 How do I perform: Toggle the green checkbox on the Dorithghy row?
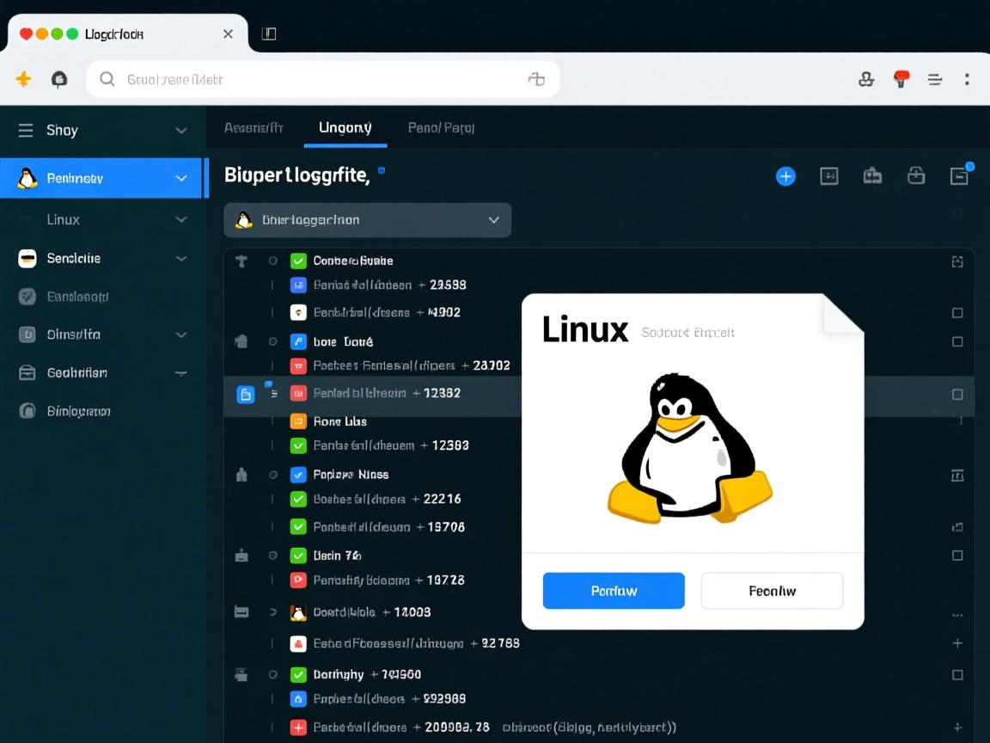tap(298, 674)
